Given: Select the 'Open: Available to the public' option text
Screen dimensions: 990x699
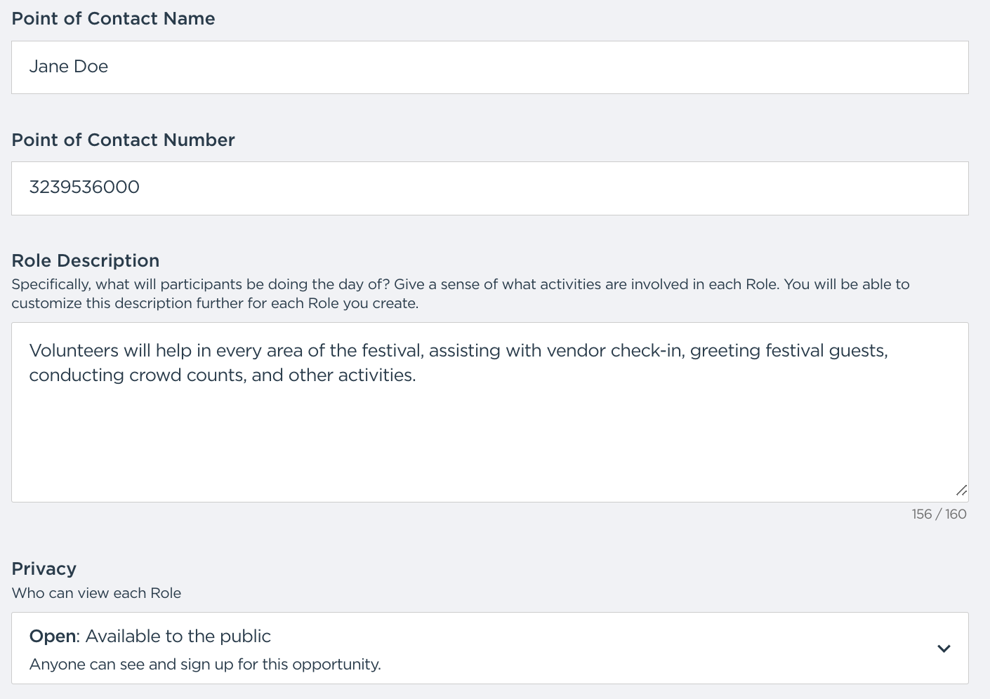Looking at the screenshot, I should tap(150, 637).
